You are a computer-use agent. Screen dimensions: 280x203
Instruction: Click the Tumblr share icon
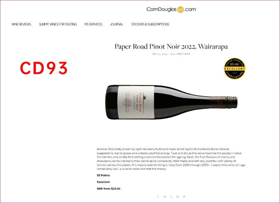pyautogui.click(x=171, y=197)
